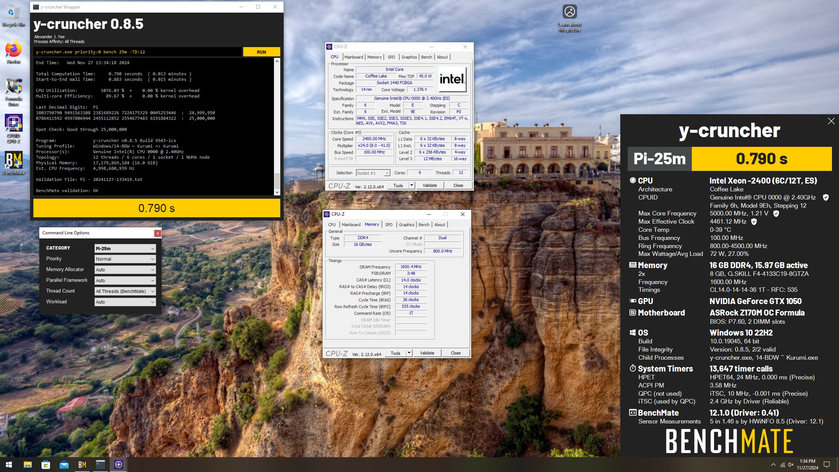Click Close in upper CPU-Z window
This screenshot has height=472, width=839.
coord(458,185)
